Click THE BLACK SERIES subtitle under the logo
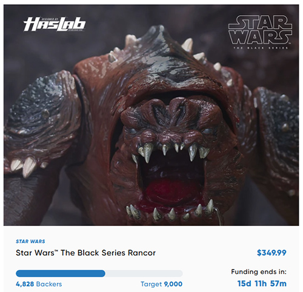The height and width of the screenshot is (292, 303). click(261, 48)
